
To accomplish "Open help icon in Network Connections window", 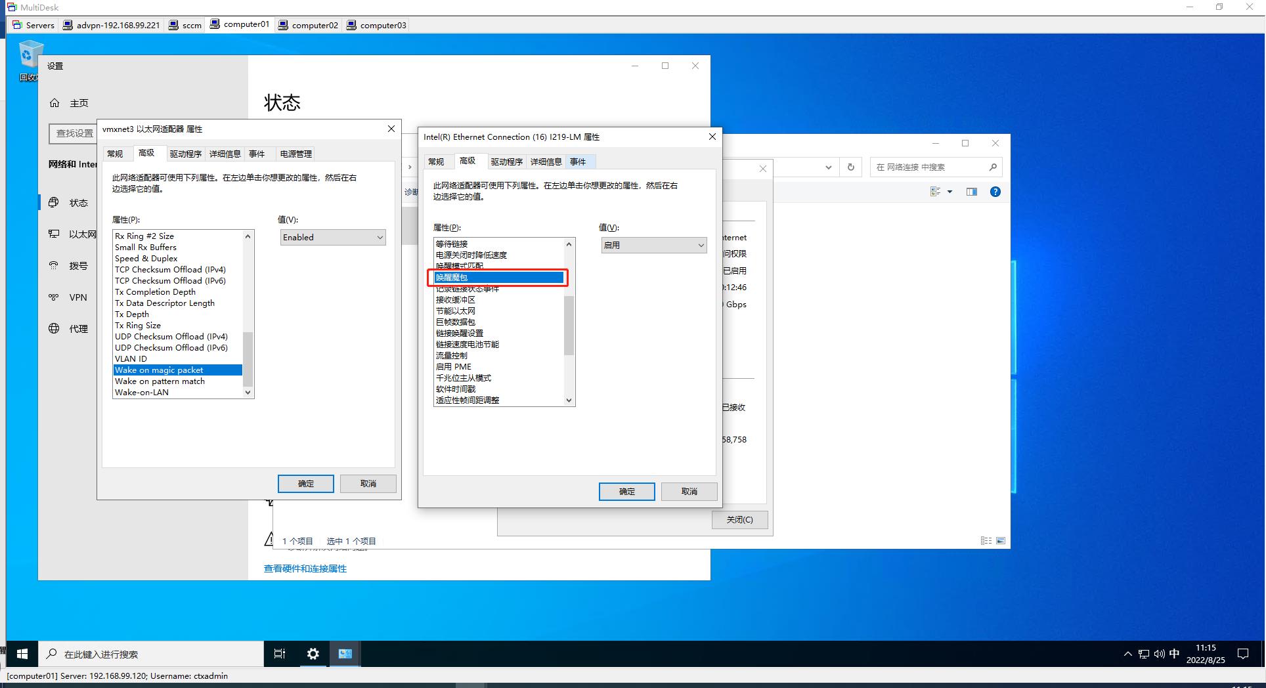I will (995, 192).
